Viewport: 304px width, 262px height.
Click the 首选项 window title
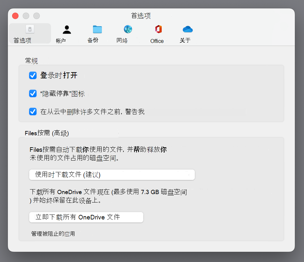point(141,16)
